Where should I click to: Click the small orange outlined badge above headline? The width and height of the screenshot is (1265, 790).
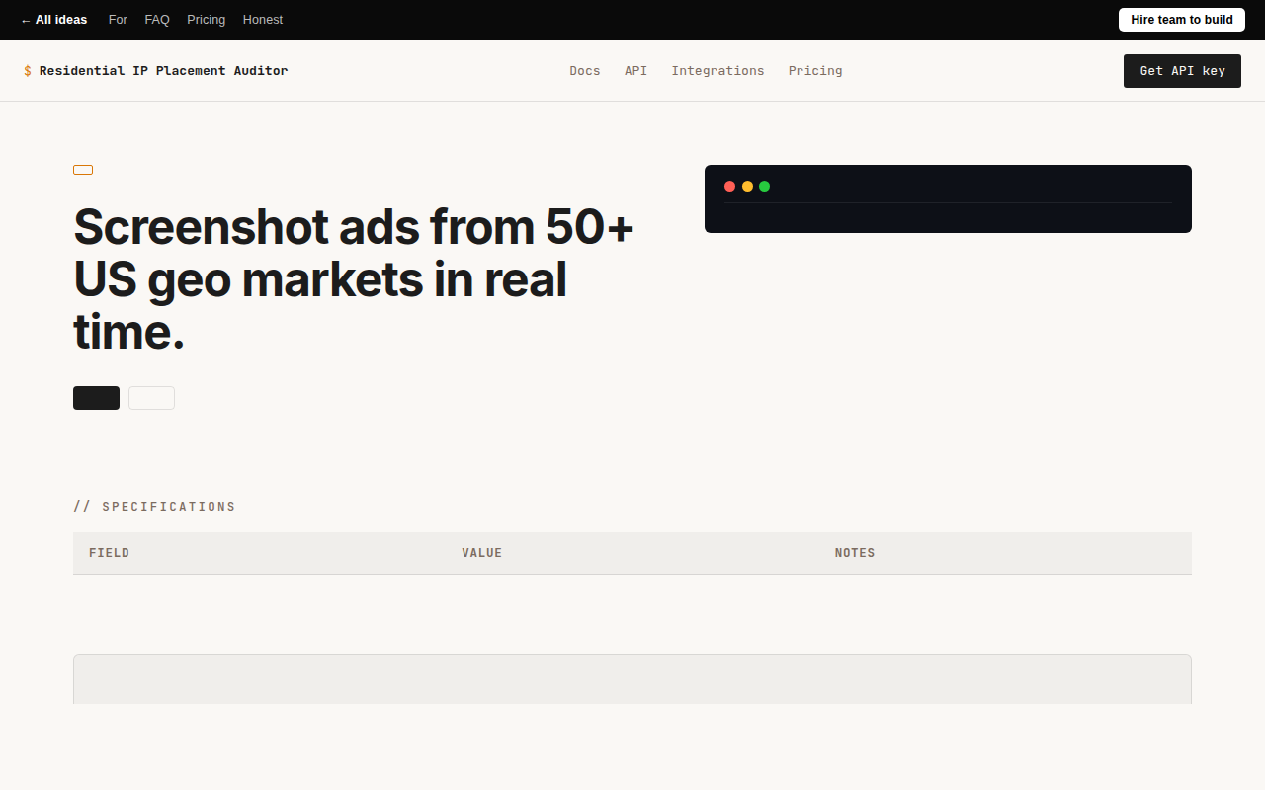pyautogui.click(x=83, y=170)
